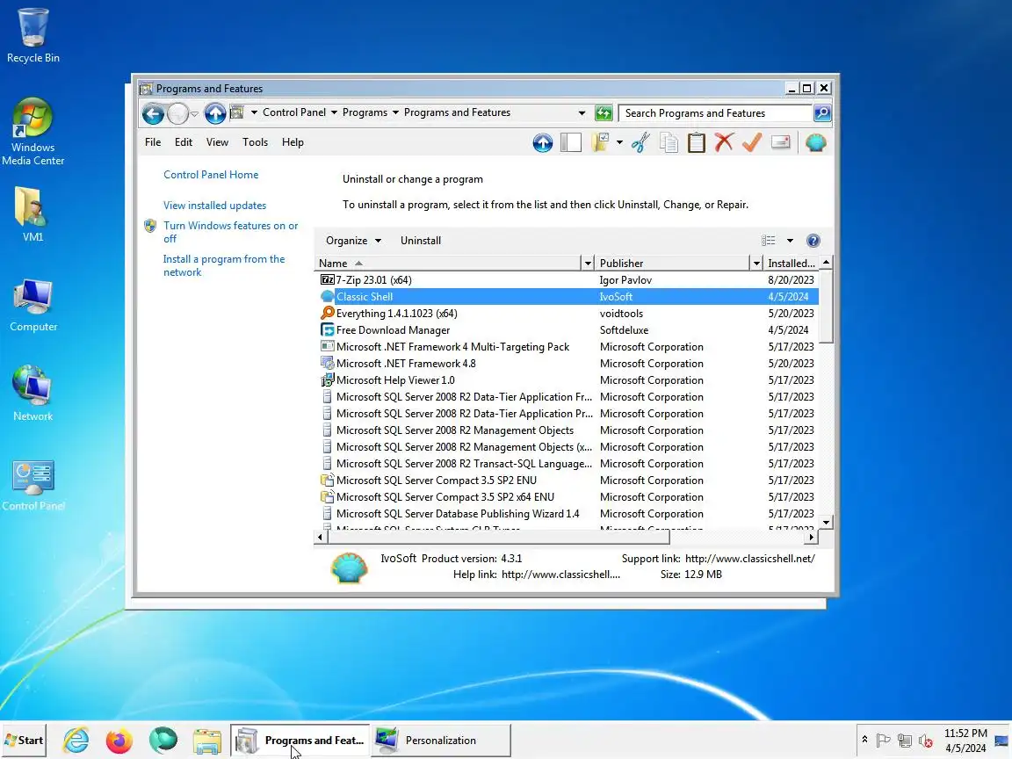
Task: Open Internet Explorer from taskbar
Action: (76, 741)
